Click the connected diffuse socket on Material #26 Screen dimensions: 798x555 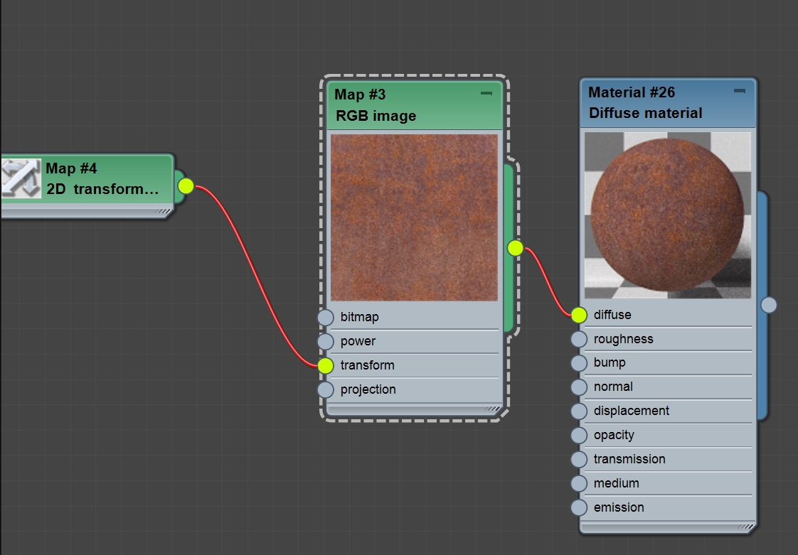579,316
